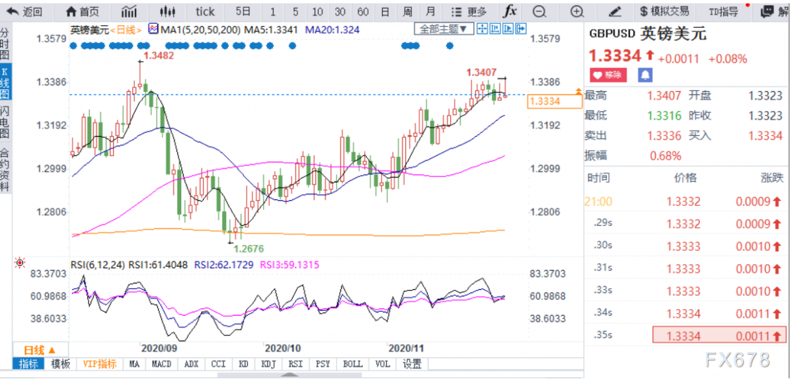Open the fx formula indicator tool
Image resolution: width=790 pixels, height=383 pixels.
click(510, 11)
